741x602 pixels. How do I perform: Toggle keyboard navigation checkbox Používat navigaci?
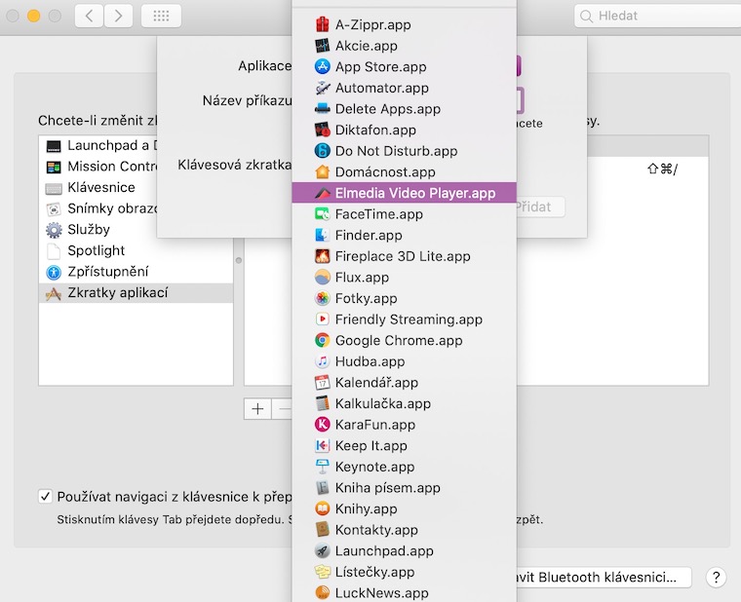(46, 497)
